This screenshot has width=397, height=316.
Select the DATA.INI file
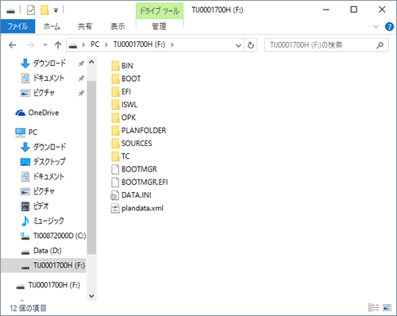click(x=131, y=195)
